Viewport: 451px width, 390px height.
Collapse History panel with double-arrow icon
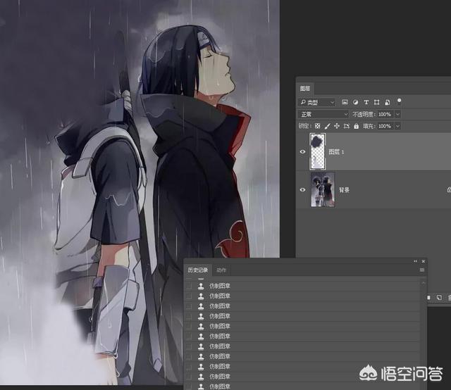coord(415,261)
